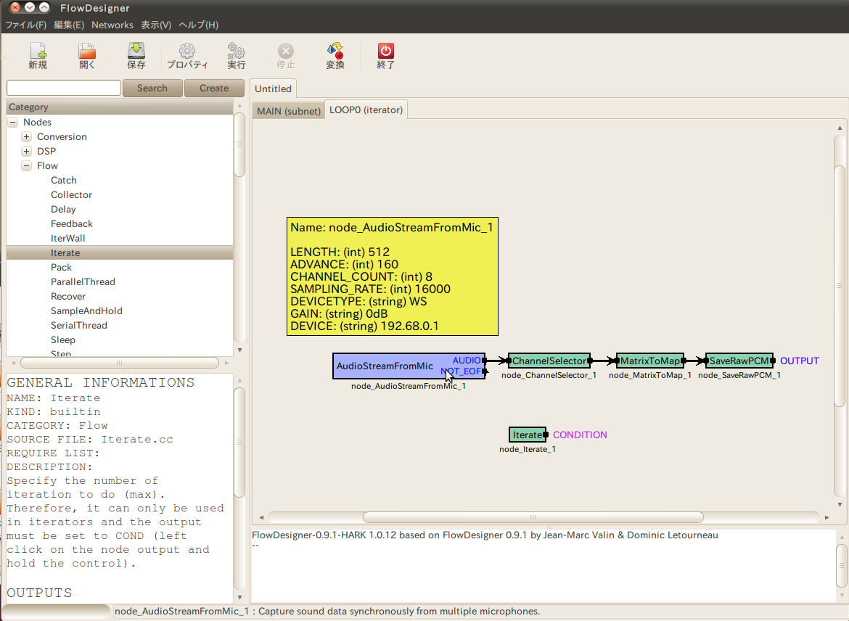The image size is (849, 621).
Task: Select the IterWall node in the tree
Action: tap(67, 238)
